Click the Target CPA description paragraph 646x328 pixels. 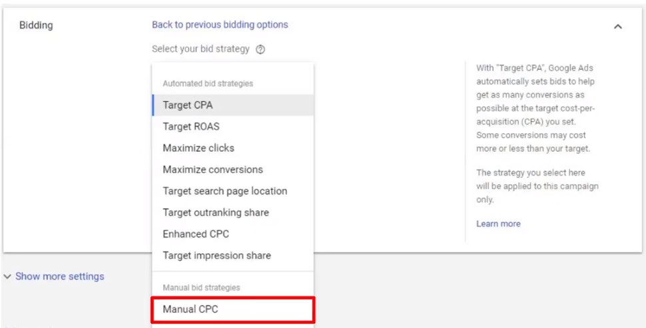[535, 108]
